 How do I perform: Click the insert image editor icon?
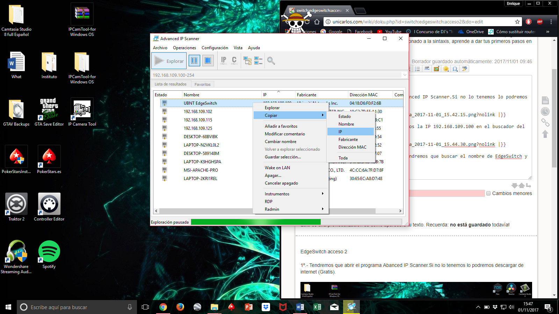(436, 69)
